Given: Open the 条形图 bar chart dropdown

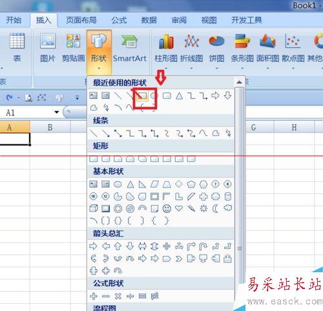Looking at the screenshot, I should pos(242,52).
